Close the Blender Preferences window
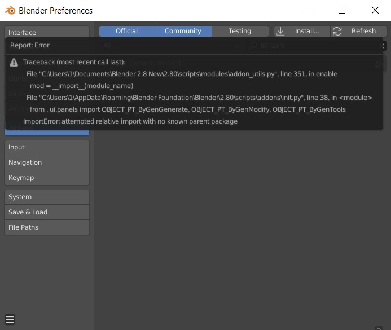Viewport: 391px width, 330px height. click(375, 10)
